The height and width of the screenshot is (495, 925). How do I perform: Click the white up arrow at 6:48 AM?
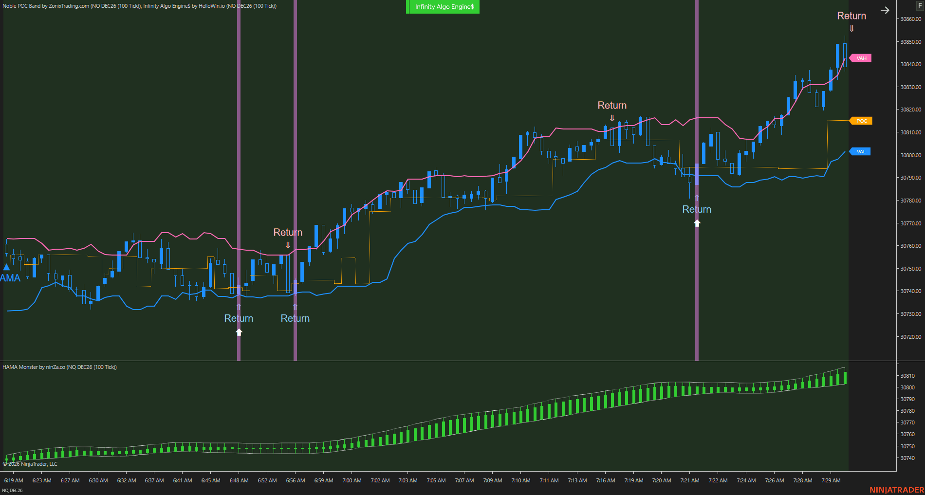239,332
